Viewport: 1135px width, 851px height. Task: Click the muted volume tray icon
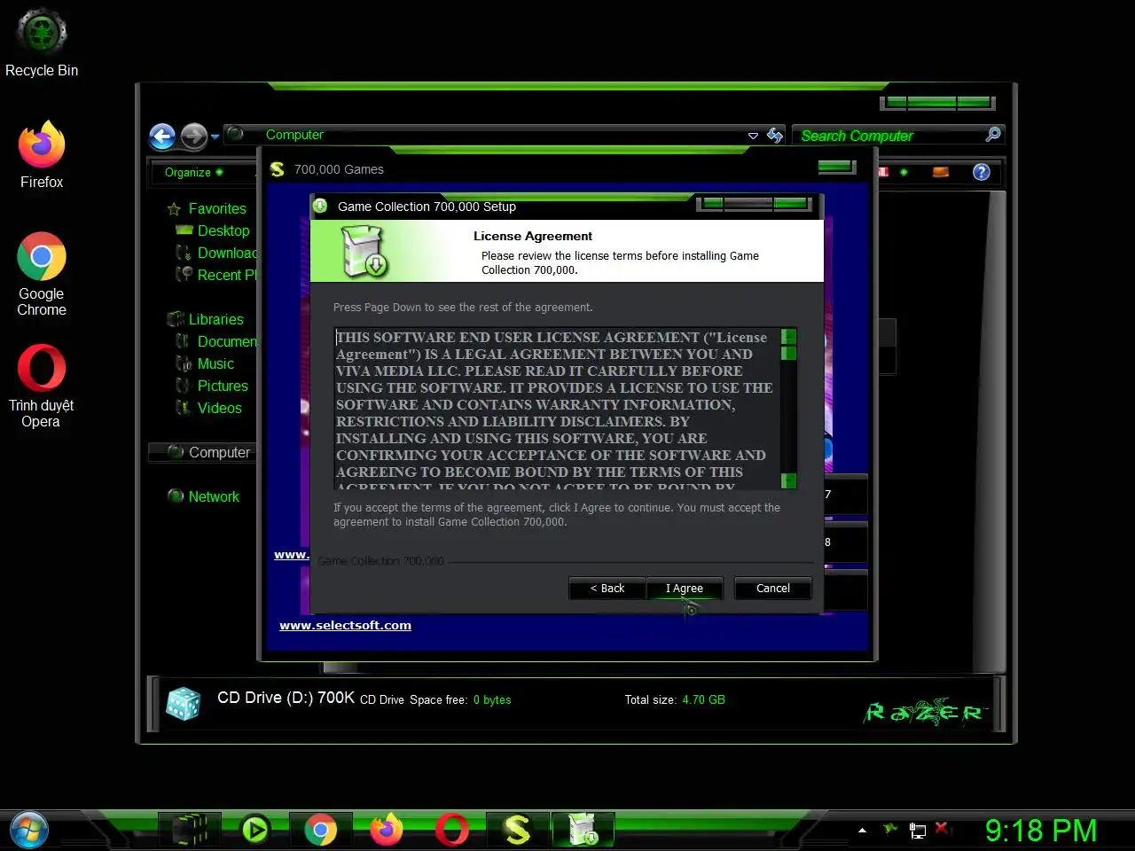943,830
